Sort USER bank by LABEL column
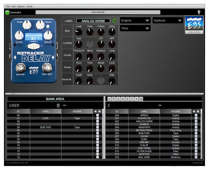This screenshot has width=209, height=170. [46, 111]
